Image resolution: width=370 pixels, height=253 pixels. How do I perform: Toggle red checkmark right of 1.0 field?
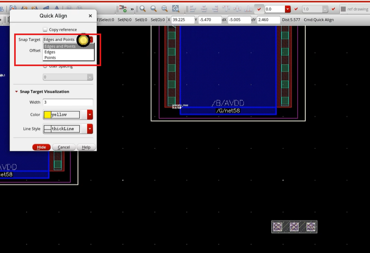pyautogui.click(x=333, y=9)
